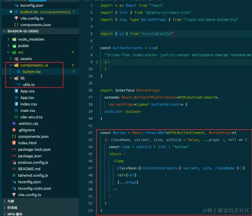
Task: Click the node_modules folder icon
Action: pos(14,39)
